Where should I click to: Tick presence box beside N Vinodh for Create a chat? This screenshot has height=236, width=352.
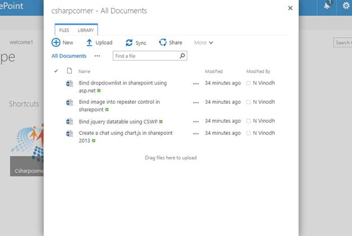[248, 133]
